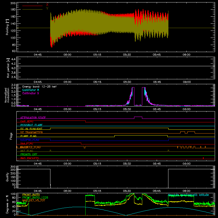Click the 200 tick on Pointing axis

tap(13, 3)
